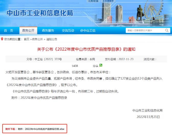
Task: Go to the 交流互动 menu item
Action: 68,31
